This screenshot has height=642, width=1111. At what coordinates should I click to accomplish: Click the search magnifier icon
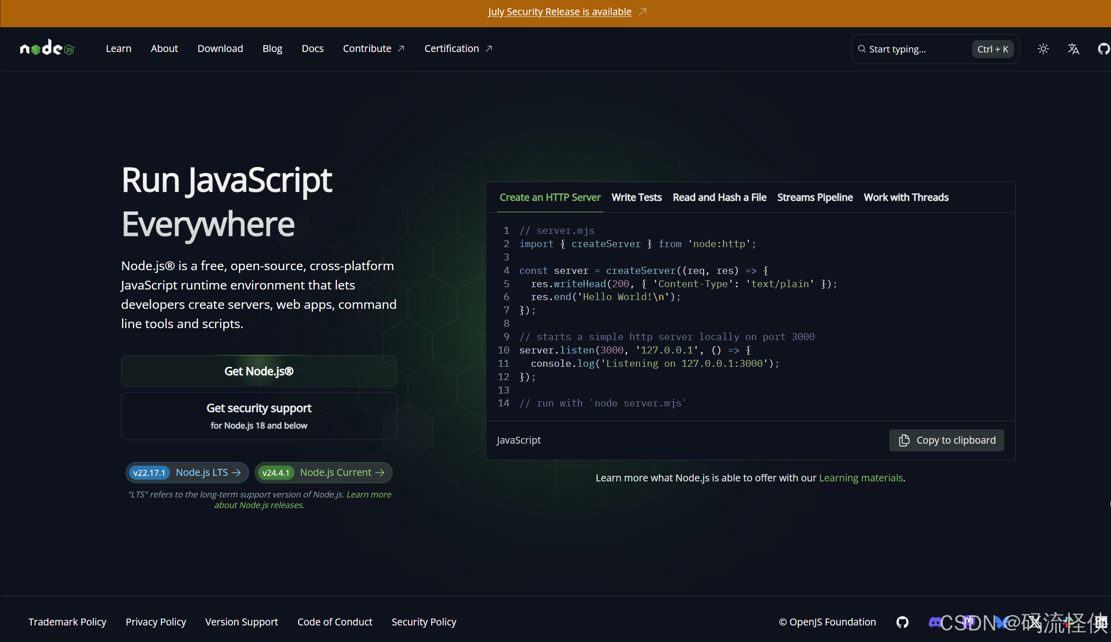click(x=862, y=49)
